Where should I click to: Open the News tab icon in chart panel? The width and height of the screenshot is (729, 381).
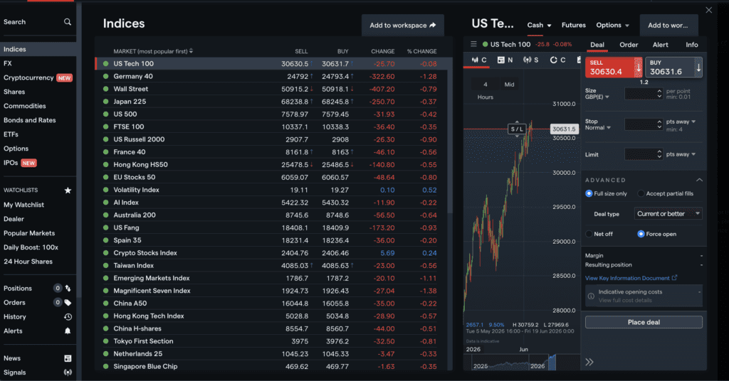click(500, 60)
